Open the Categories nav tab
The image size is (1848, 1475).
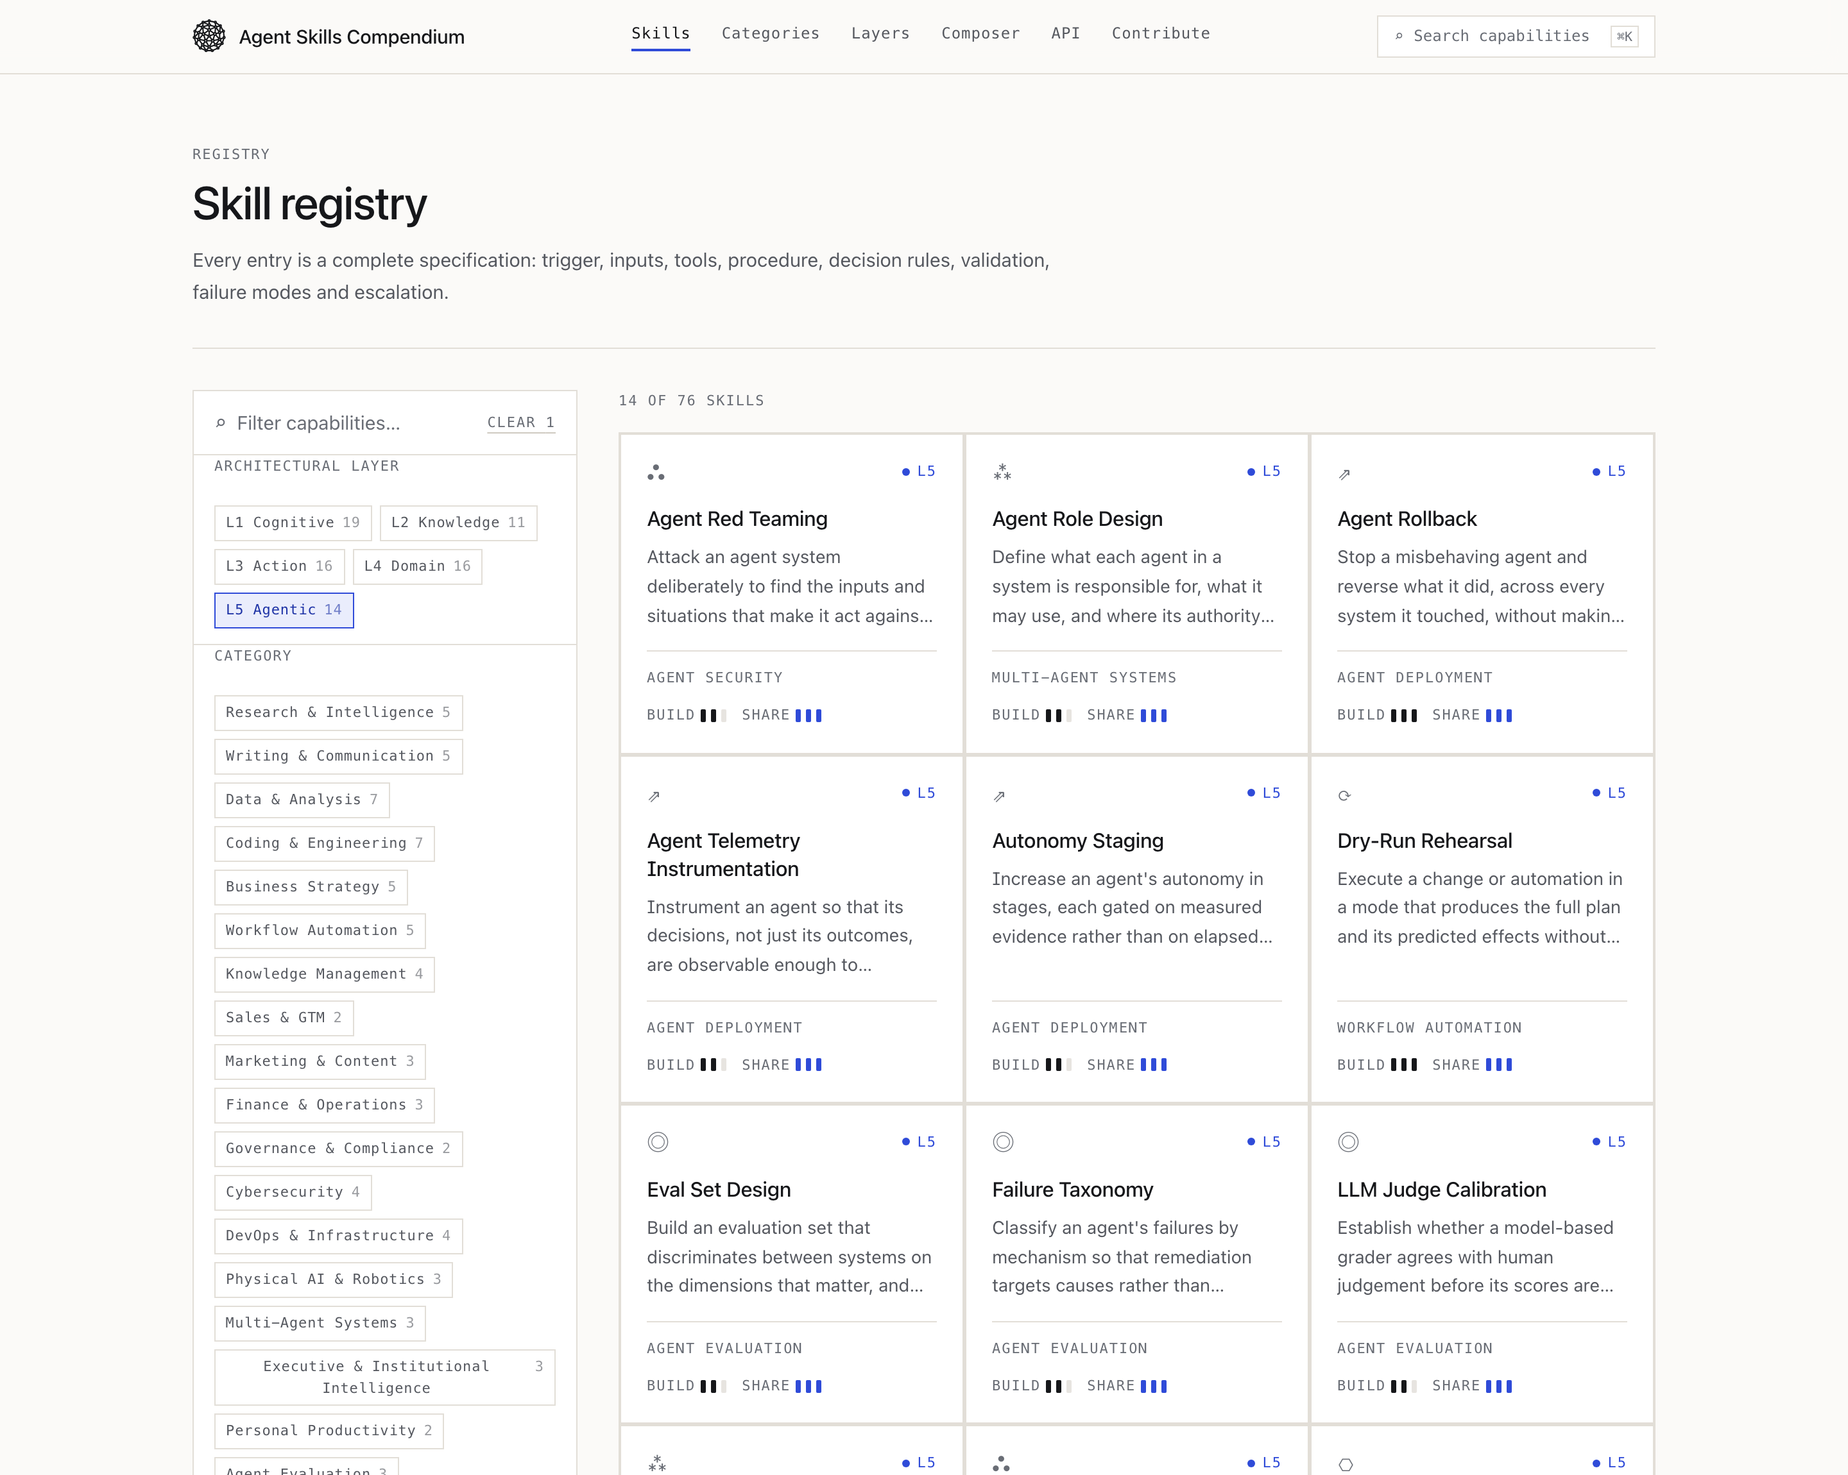tap(771, 33)
